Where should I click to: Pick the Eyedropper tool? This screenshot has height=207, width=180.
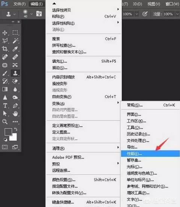click(15, 49)
